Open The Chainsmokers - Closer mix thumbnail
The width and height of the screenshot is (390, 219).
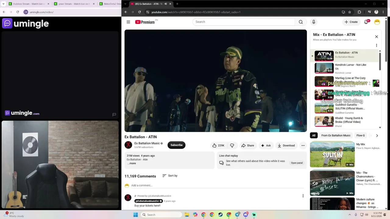[x=332, y=183]
